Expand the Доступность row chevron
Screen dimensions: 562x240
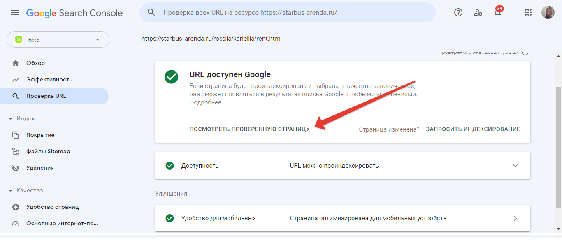click(516, 166)
